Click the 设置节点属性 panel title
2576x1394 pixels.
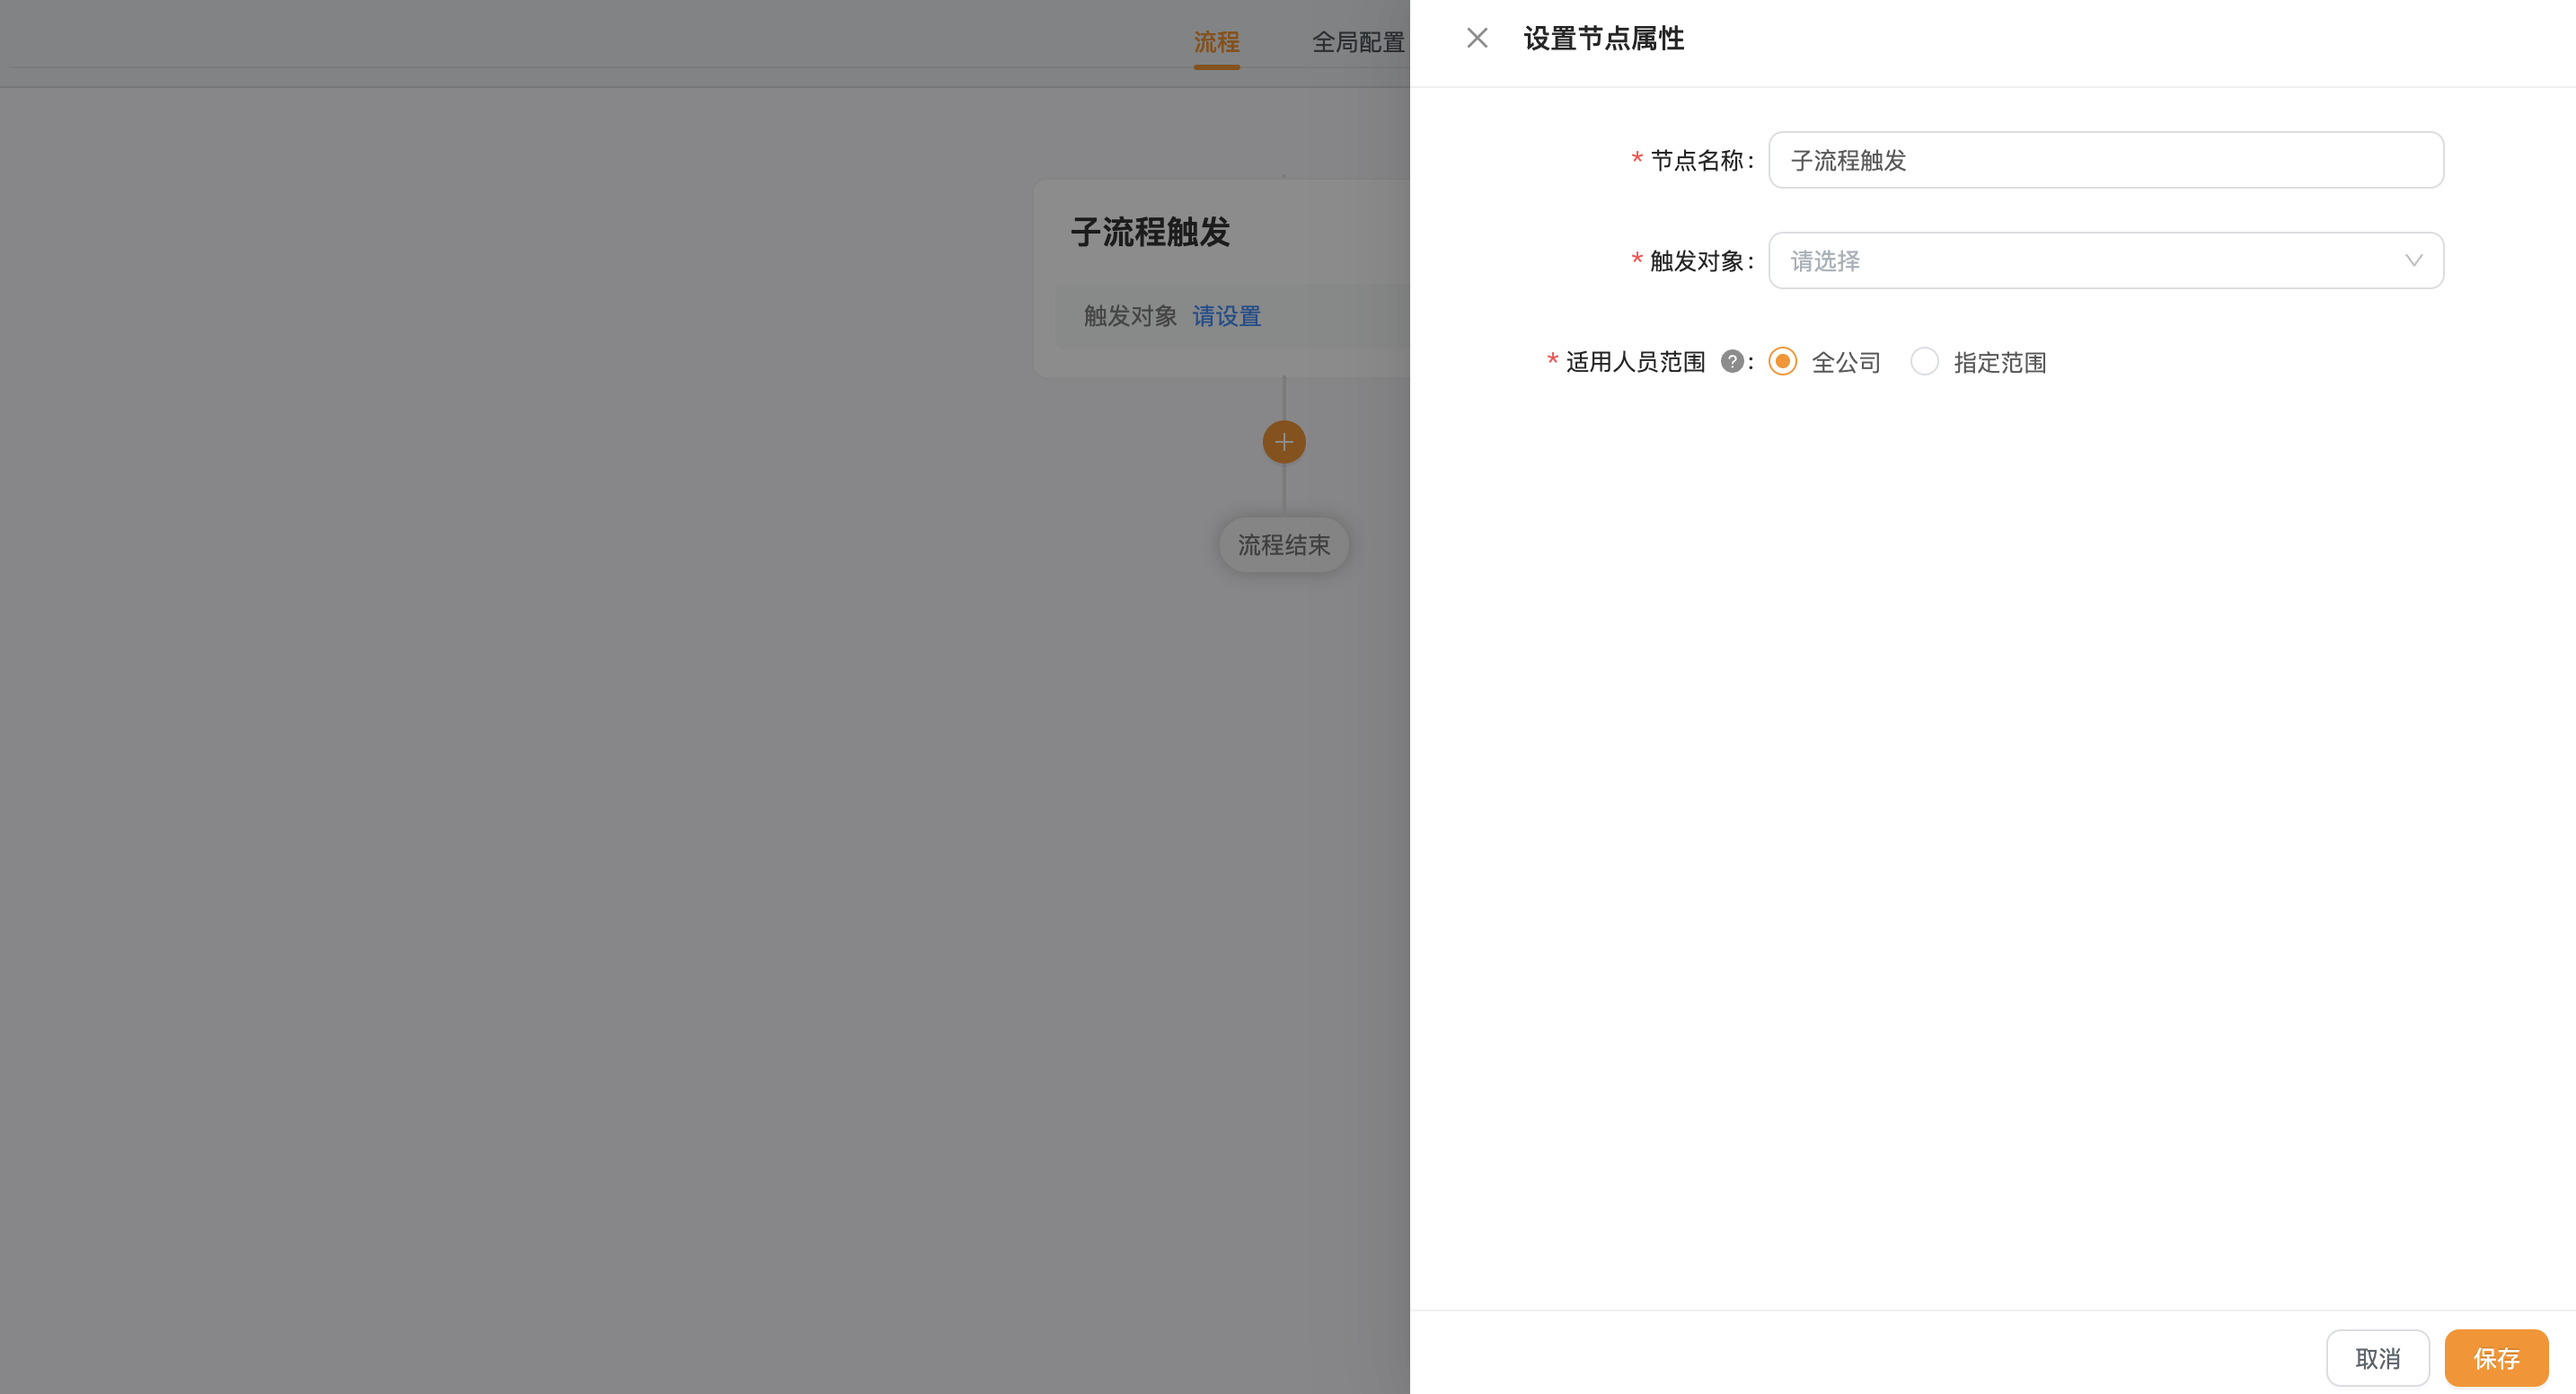(1603, 38)
